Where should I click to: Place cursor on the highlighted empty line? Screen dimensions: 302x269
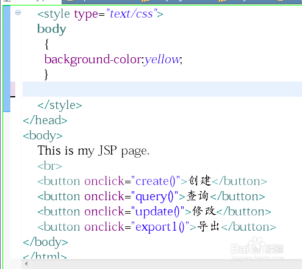pos(162,89)
